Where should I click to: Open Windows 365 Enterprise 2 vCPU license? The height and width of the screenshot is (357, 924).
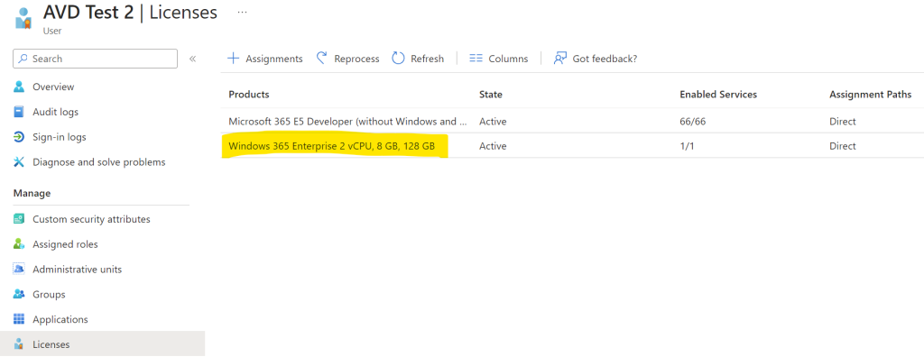point(332,146)
